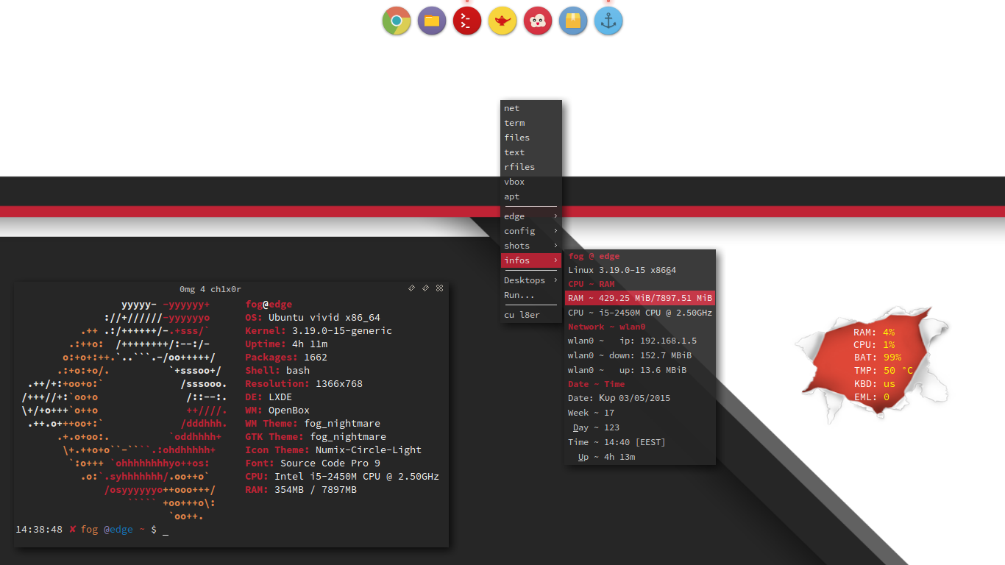Viewport: 1005px width, 565px height.
Task: Expand the 'shots' submenu
Action: (531, 246)
